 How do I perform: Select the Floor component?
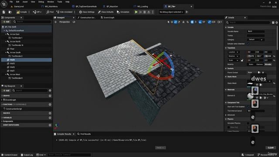12,49
